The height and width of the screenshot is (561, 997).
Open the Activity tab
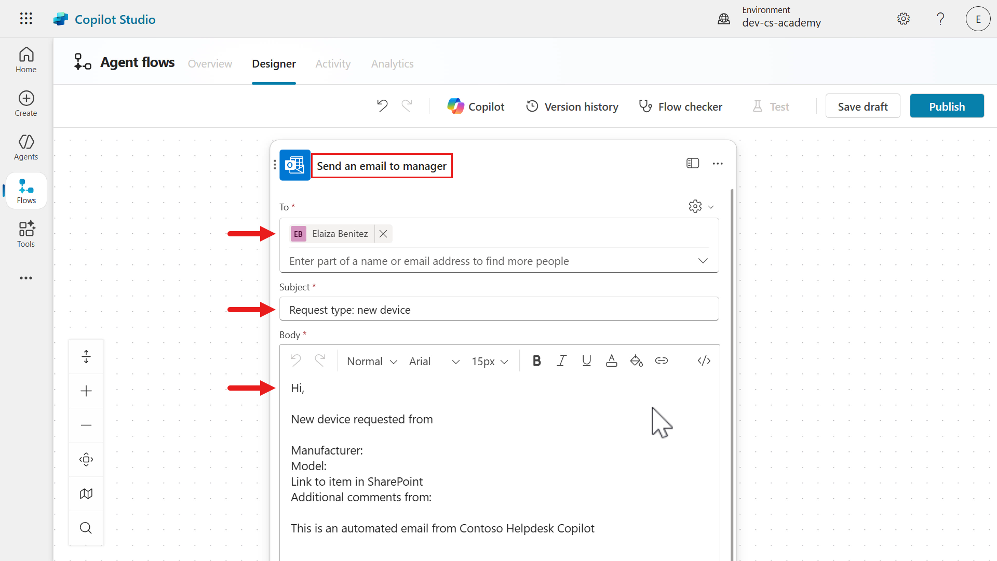pyautogui.click(x=333, y=63)
